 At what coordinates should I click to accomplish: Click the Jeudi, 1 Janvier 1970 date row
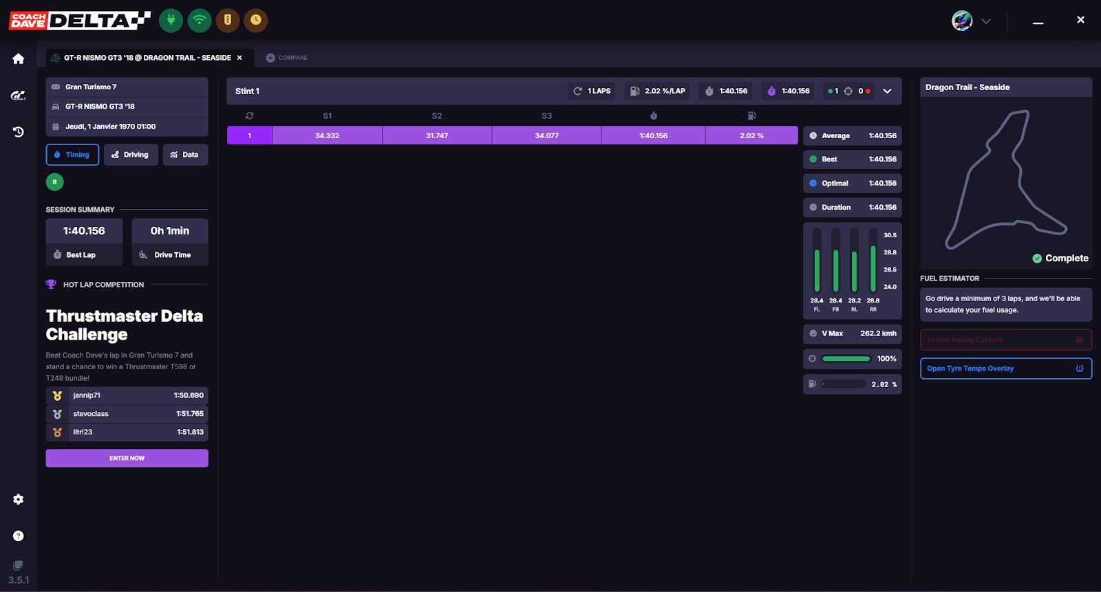pyautogui.click(x=127, y=127)
